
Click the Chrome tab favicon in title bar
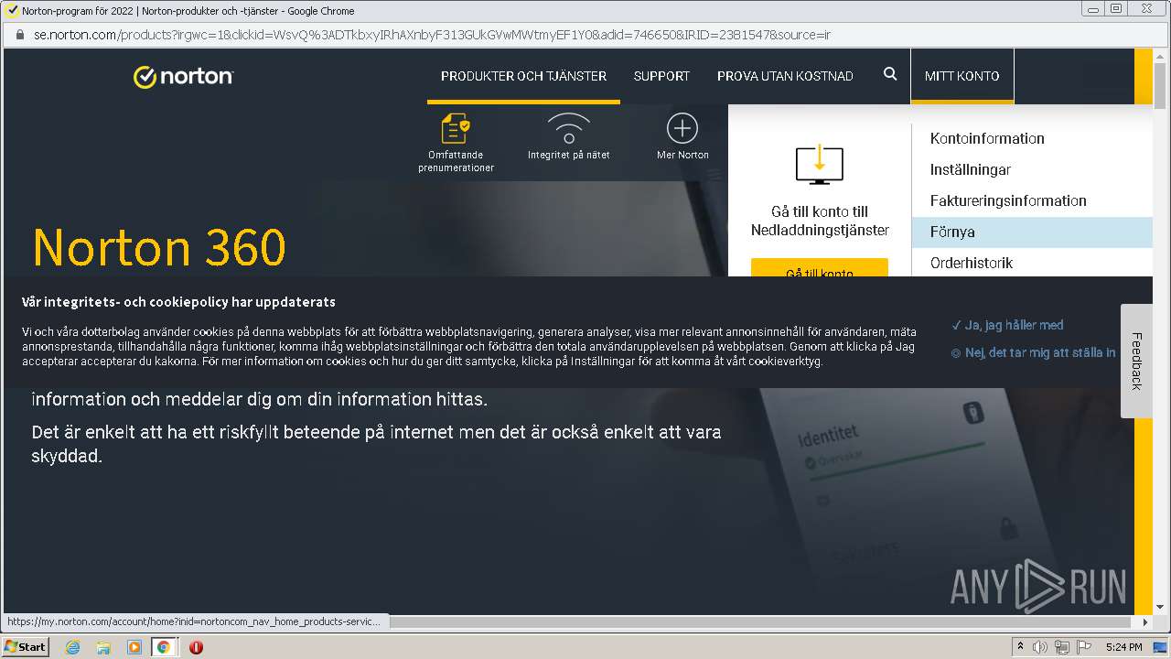point(12,11)
